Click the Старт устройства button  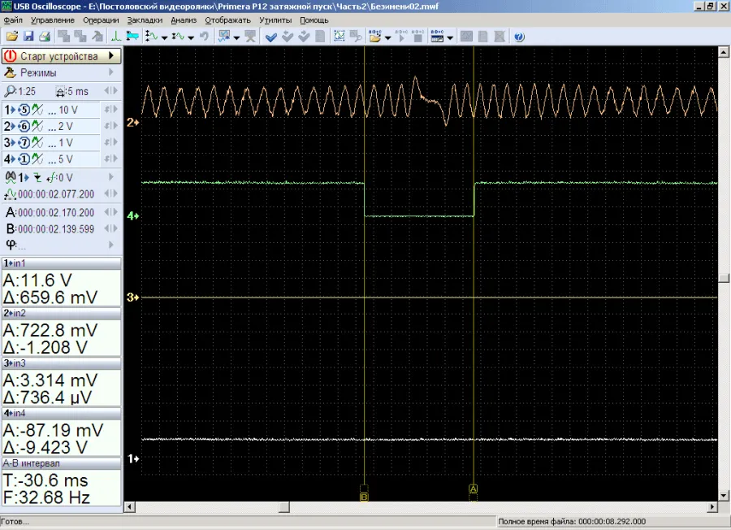pos(62,56)
